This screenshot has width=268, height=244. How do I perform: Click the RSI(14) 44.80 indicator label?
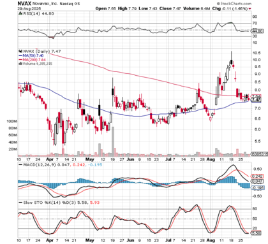tap(38, 13)
